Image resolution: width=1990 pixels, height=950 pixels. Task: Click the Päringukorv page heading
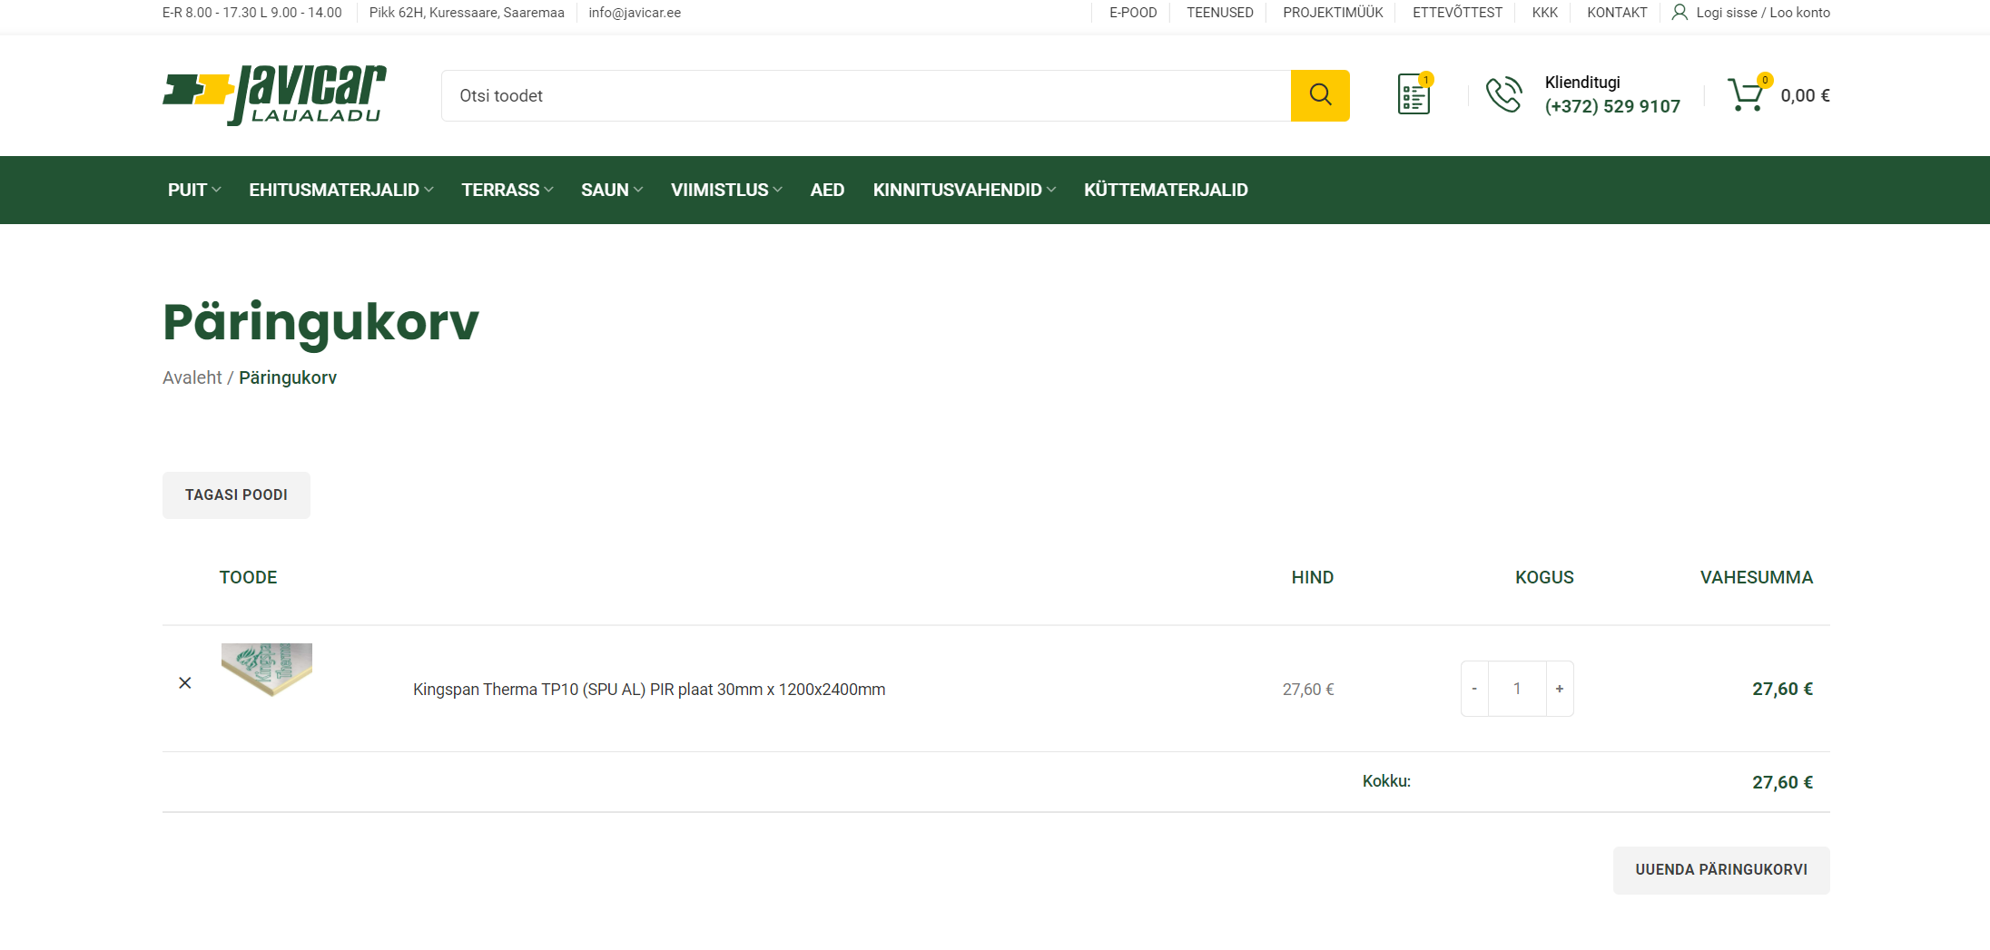click(320, 322)
